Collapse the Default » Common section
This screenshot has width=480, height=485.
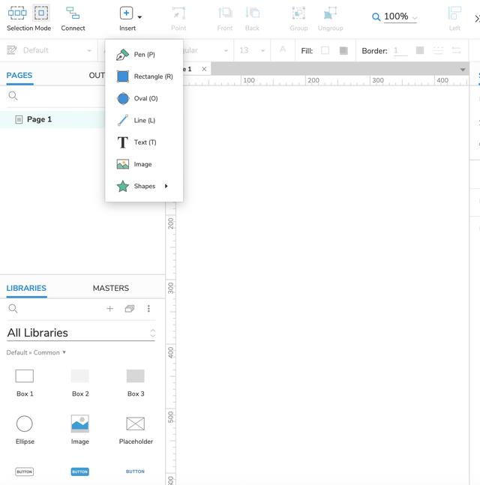pos(36,352)
